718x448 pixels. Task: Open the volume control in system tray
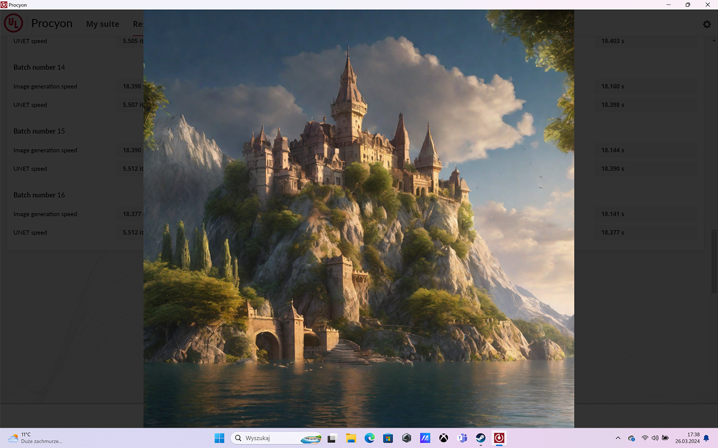point(655,438)
